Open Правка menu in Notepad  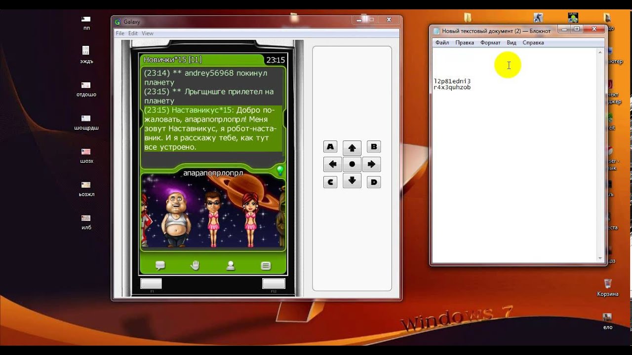[x=465, y=43]
